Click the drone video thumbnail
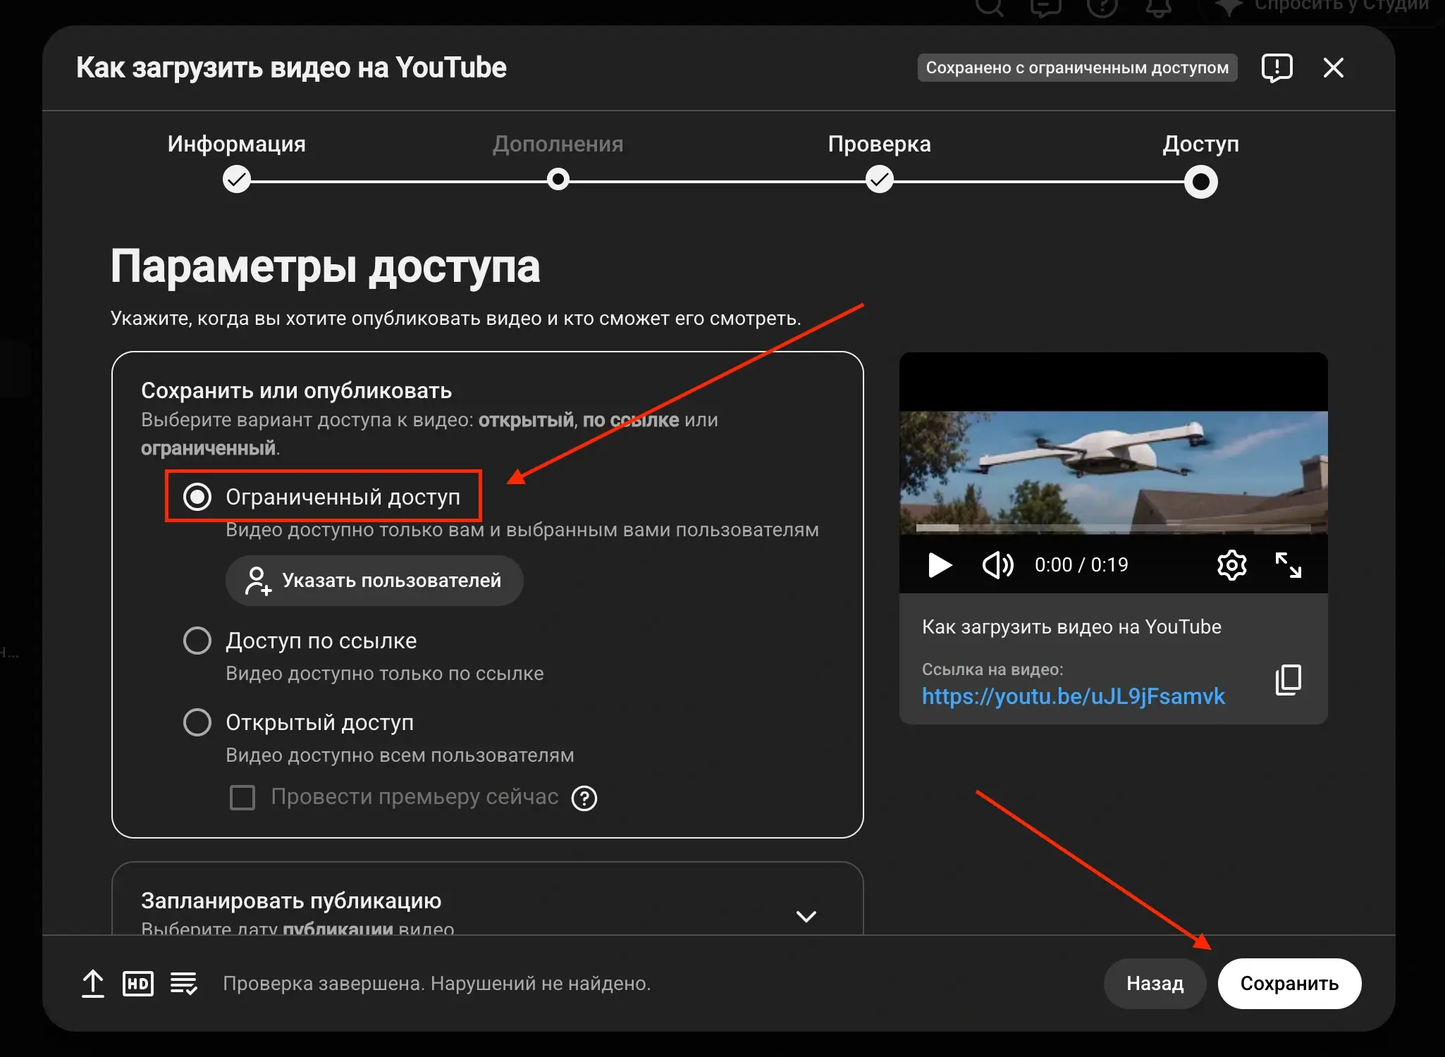The image size is (1445, 1057). pyautogui.click(x=1113, y=472)
